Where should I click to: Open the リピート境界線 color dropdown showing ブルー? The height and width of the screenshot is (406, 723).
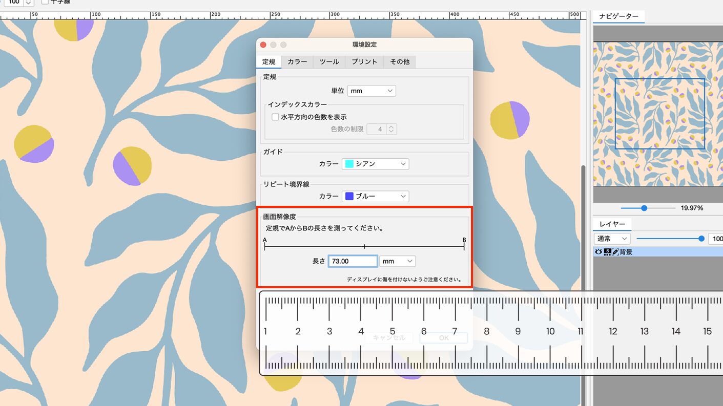(376, 196)
